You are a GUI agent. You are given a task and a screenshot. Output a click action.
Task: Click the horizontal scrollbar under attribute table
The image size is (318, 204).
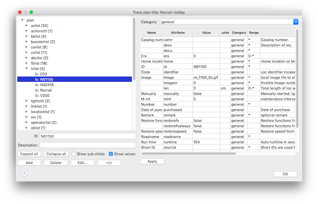188,153
